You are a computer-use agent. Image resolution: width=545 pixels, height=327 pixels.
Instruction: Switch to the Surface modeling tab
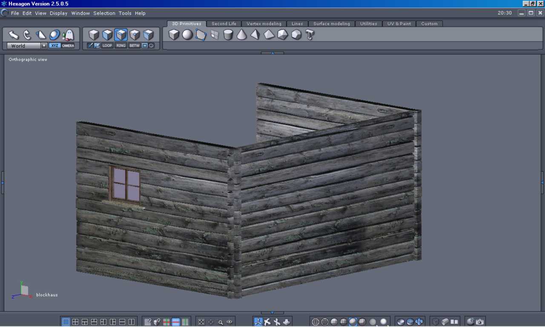click(x=332, y=24)
